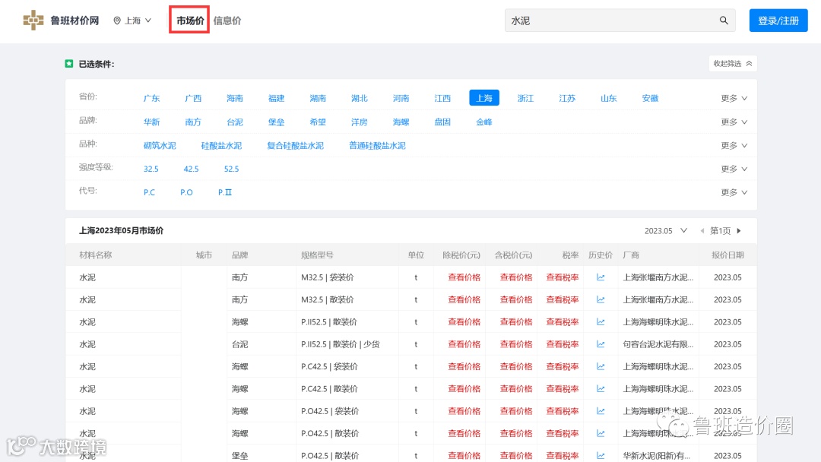Select province 山东
The height and width of the screenshot is (462, 821).
tap(608, 98)
